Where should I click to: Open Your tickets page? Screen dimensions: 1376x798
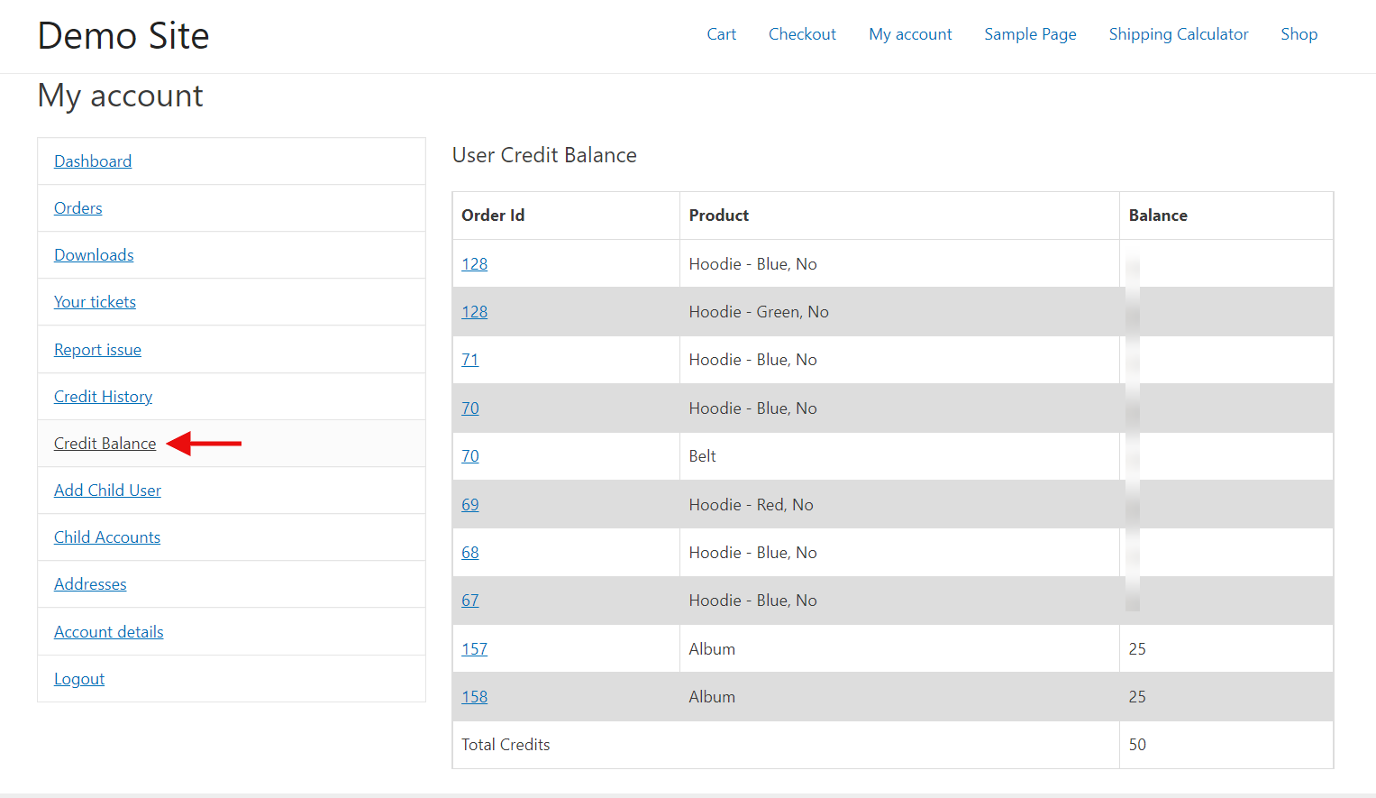(x=95, y=302)
